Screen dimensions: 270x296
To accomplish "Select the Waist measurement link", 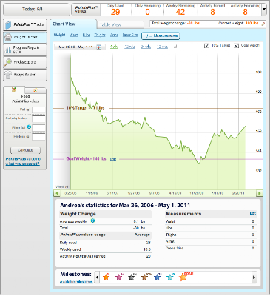I will click(x=74, y=35).
